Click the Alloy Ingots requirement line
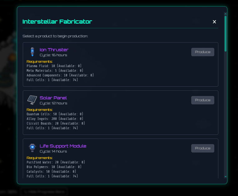238x196 pixels. [55, 119]
